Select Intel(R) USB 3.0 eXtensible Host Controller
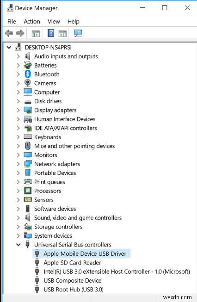This screenshot has height=302, width=197. (117, 271)
